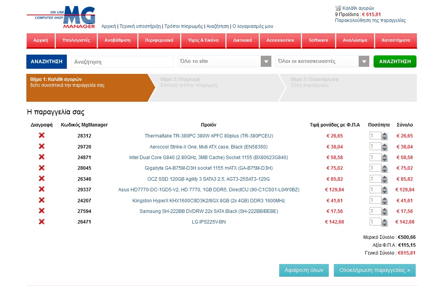The width and height of the screenshot is (444, 286).
Task: Click the 'Αφαίρεση όλων' button
Action: [304, 270]
